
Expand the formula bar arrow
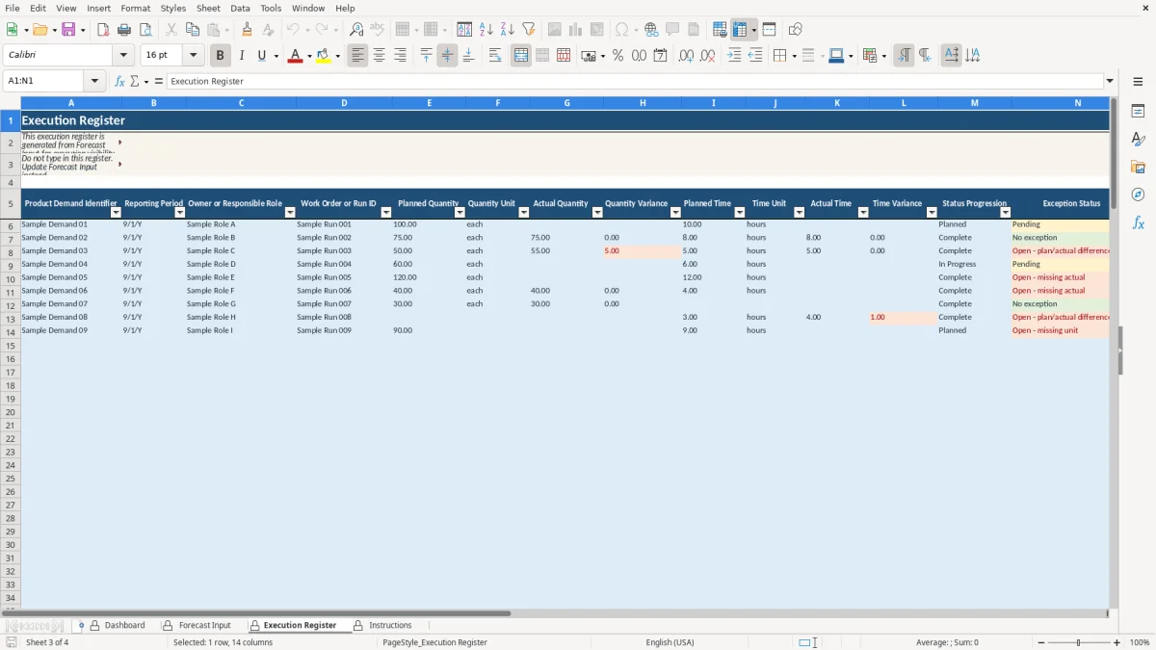[x=1110, y=81]
